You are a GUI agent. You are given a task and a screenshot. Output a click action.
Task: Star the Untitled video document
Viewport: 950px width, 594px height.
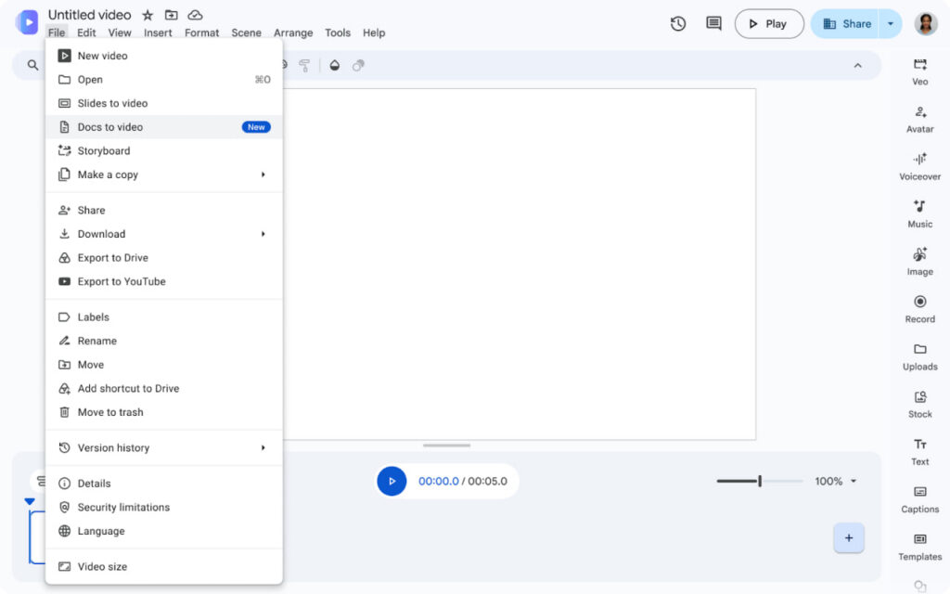click(148, 15)
